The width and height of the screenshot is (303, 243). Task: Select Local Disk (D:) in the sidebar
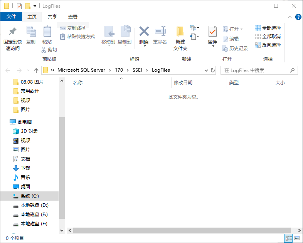30,205
